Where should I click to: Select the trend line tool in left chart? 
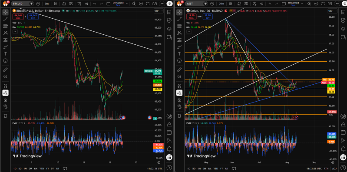point(5,19)
